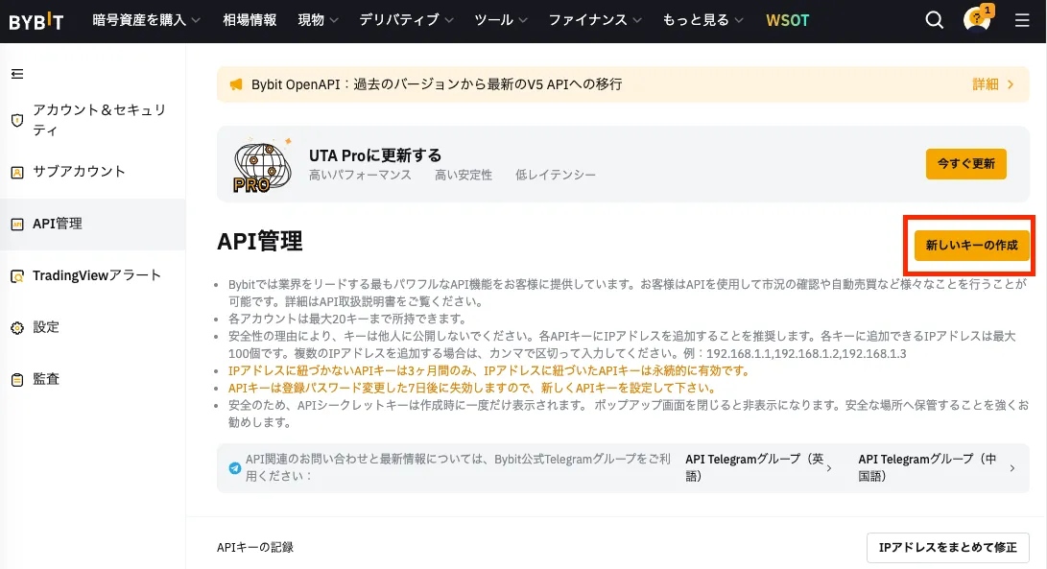Expand the デリバティブ dropdown menu
1047x569 pixels.
[407, 20]
